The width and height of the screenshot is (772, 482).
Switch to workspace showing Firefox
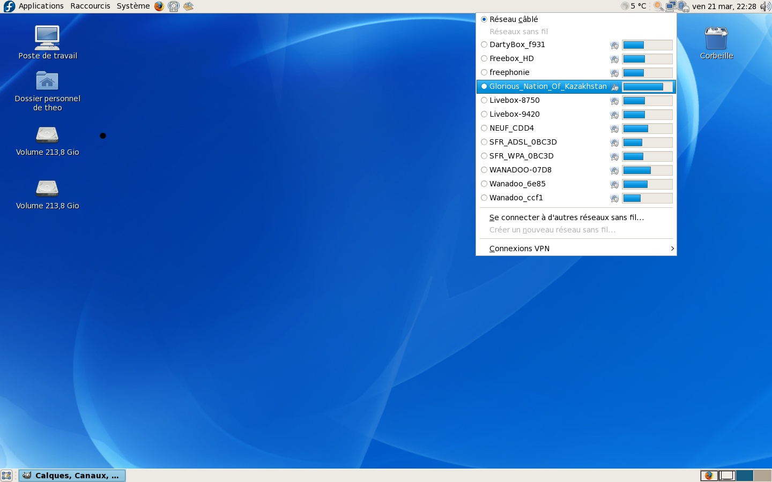coord(709,476)
